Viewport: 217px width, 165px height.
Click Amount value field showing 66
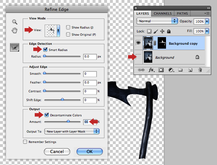[x=90, y=122]
